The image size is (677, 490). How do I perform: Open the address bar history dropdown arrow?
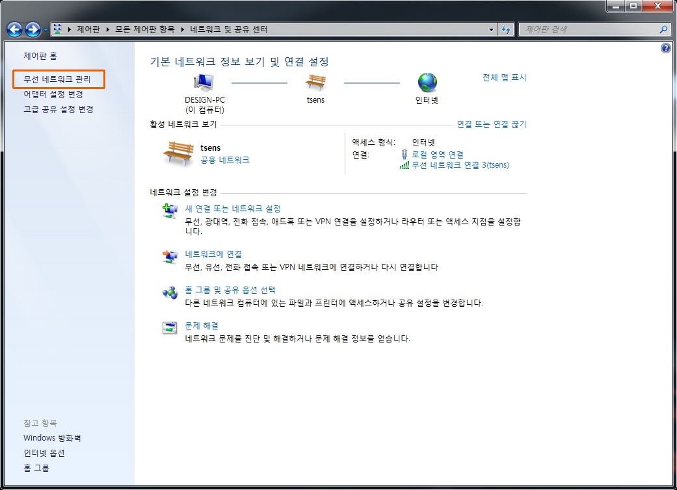coord(492,29)
